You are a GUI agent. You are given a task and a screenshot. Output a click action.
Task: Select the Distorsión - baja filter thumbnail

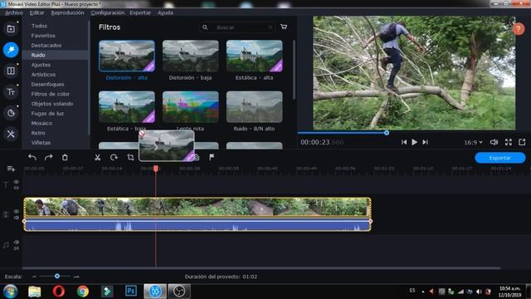click(x=190, y=56)
